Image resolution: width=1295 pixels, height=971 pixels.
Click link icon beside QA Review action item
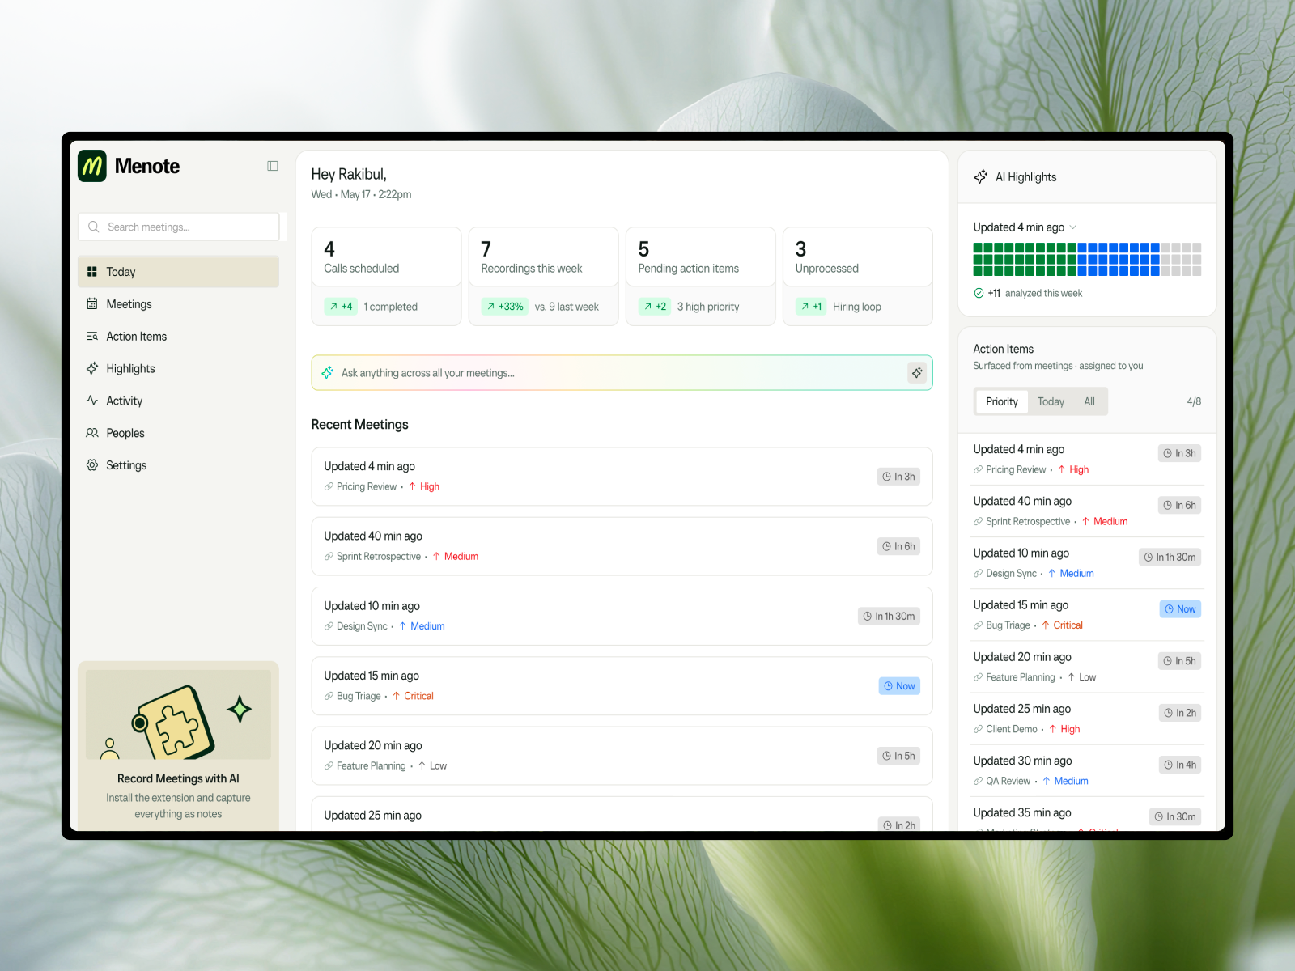tap(978, 782)
